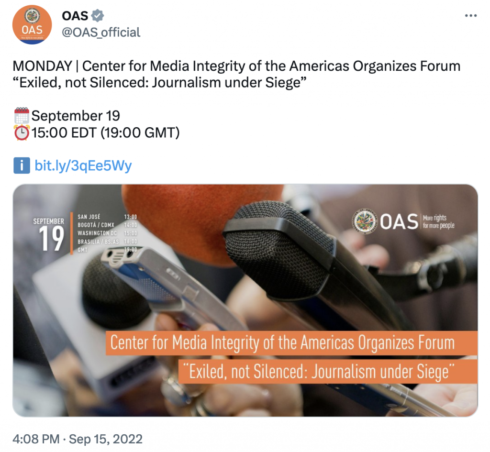The width and height of the screenshot is (490, 452).
Task: Click the "More rights for more people" slogan
Action: pos(438,221)
